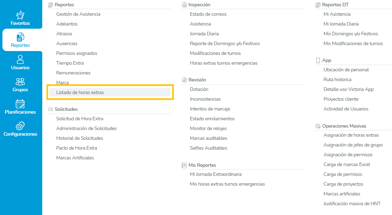The image size is (392, 215).
Task: Click Justificación masiva de HNT
Action: pos(352,204)
